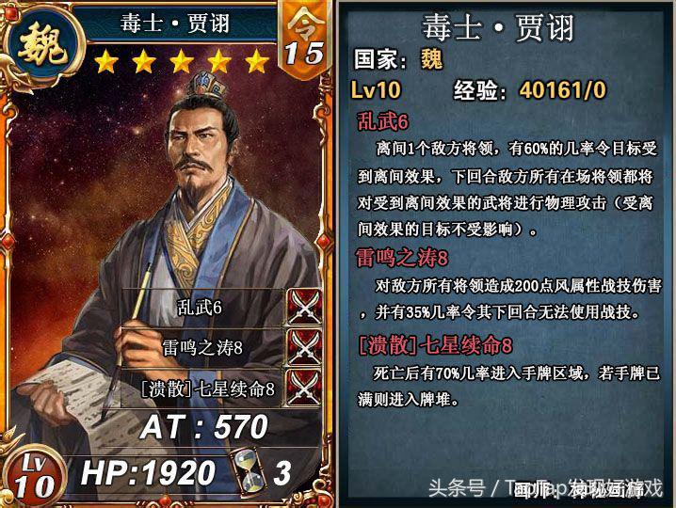Click the AT : 570 attack stat

(x=204, y=427)
